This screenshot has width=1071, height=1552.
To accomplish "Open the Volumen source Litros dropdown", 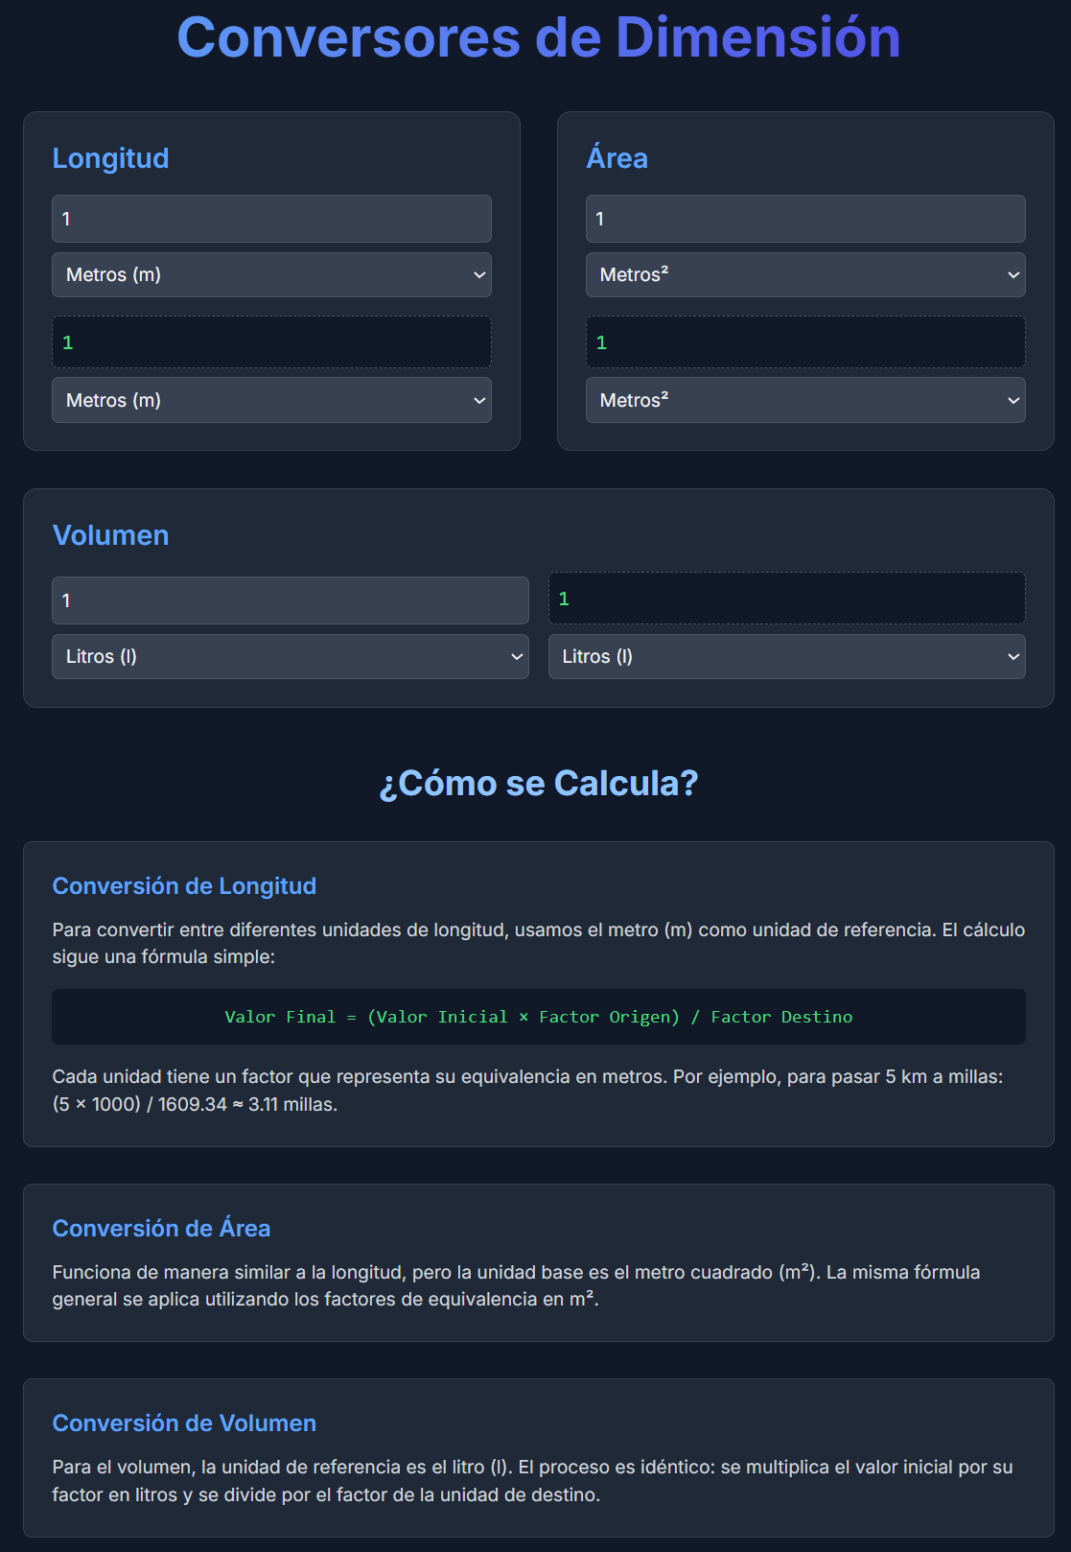I will coord(290,657).
